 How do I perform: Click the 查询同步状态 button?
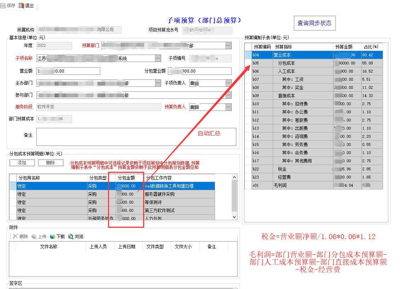[315, 23]
